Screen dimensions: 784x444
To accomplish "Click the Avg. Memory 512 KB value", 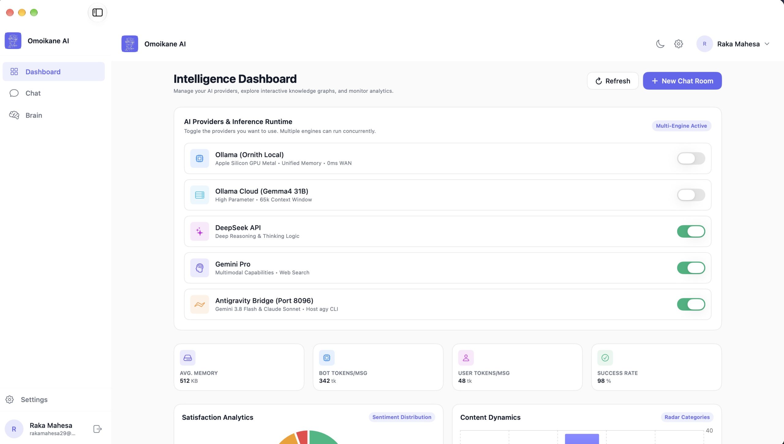I will 189,381.
